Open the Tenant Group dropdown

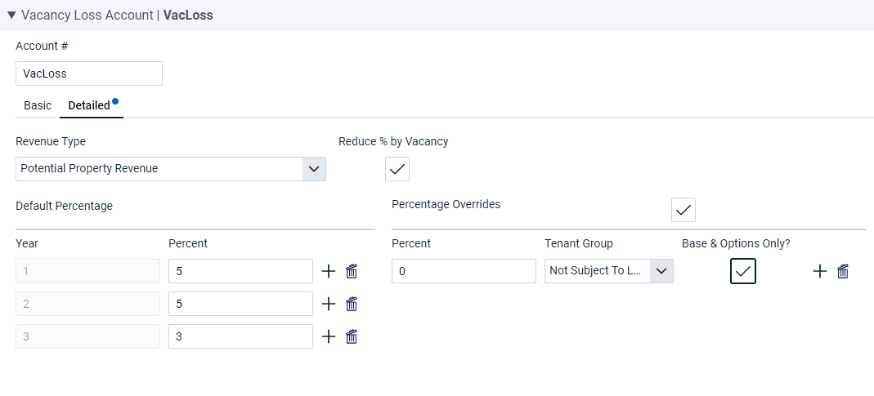608,271
